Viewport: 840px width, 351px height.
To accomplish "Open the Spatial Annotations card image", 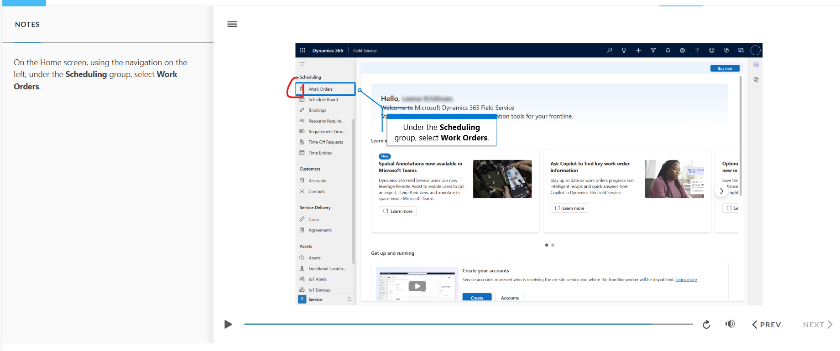I will point(502,179).
